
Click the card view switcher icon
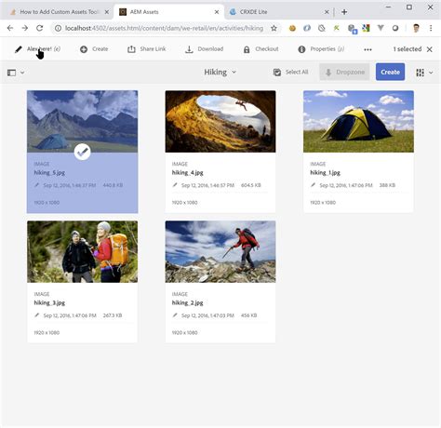point(420,73)
